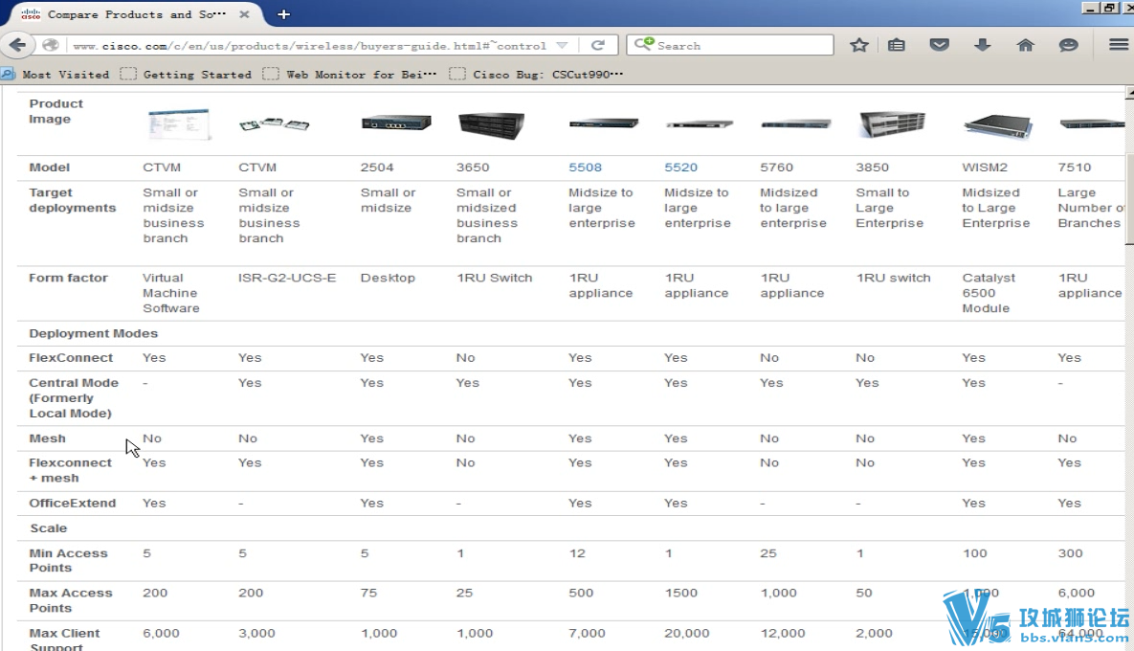The image size is (1134, 651).
Task: Open the Most Visited bookmark
Action: click(x=56, y=74)
